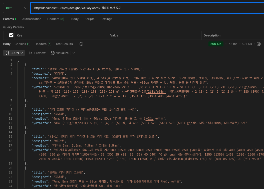Expand the dropdown arrow beside Visualize
The width and height of the screenshot is (264, 189).
(x=74, y=53)
